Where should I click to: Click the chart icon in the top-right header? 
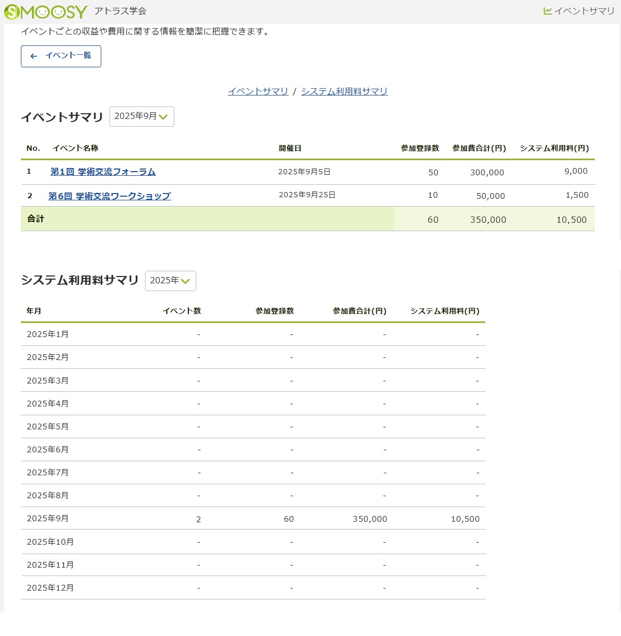coord(547,11)
